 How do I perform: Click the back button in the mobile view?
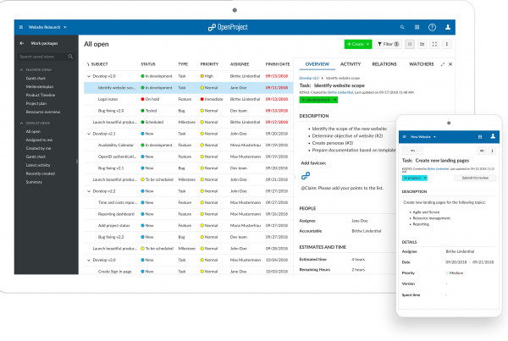coord(412,151)
